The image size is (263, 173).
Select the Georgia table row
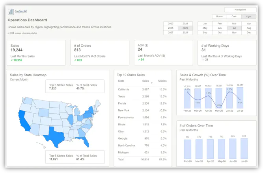[x=142, y=139]
